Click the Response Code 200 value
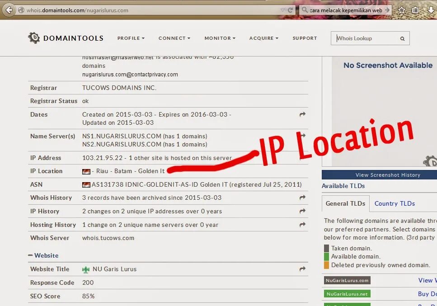 [88, 282]
